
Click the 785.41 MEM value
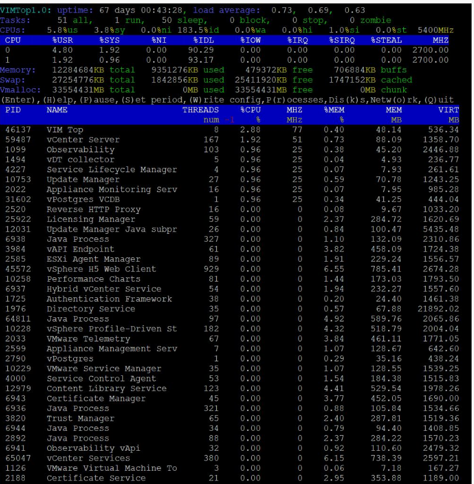pyautogui.click(x=386, y=269)
